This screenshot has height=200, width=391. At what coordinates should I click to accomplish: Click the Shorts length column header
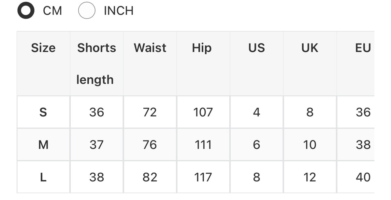coord(96,63)
